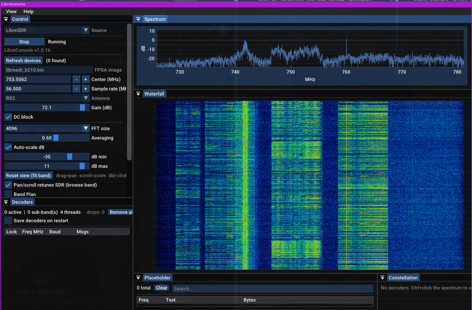The height and width of the screenshot is (310, 472).
Task: Decrease Center MHz with minus button
Action: [x=77, y=79]
